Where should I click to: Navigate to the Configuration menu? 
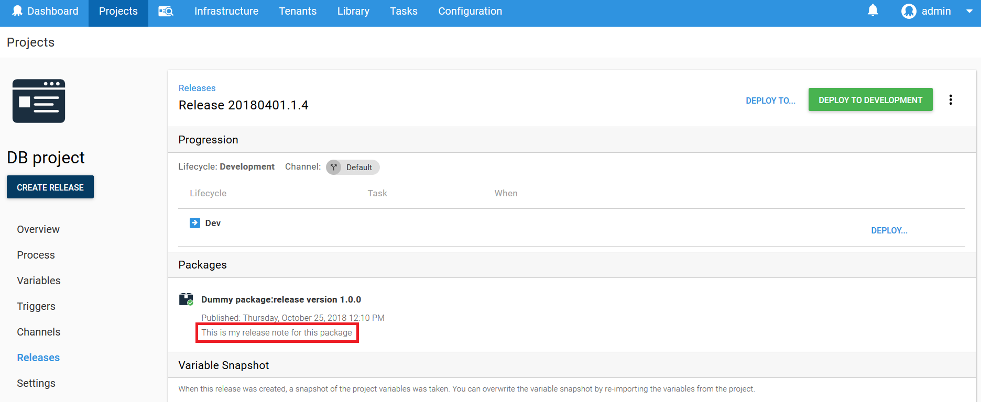pyautogui.click(x=470, y=11)
